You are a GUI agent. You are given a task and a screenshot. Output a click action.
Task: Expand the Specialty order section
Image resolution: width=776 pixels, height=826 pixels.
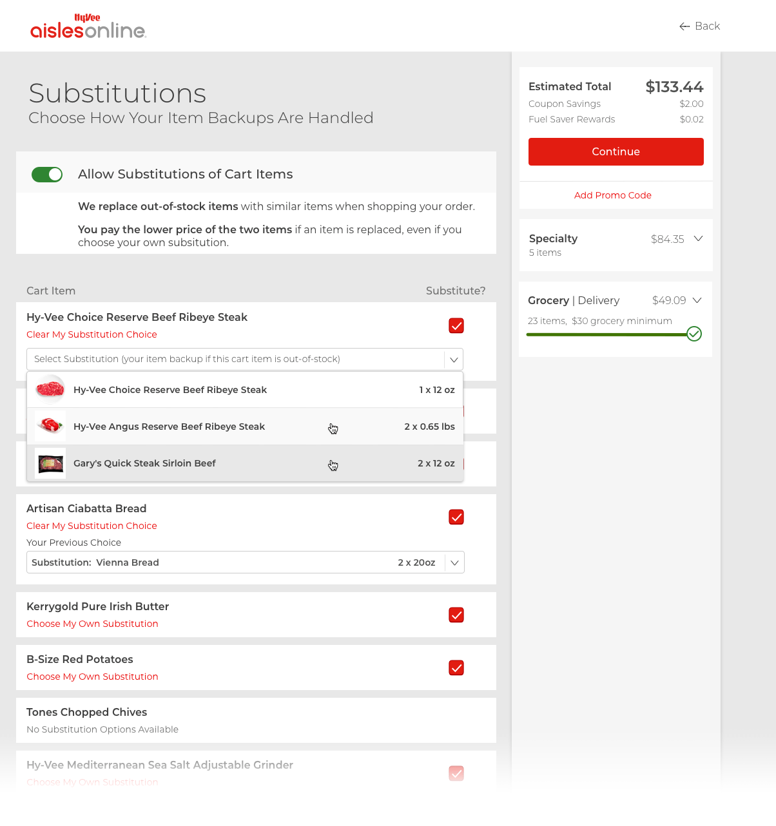698,238
